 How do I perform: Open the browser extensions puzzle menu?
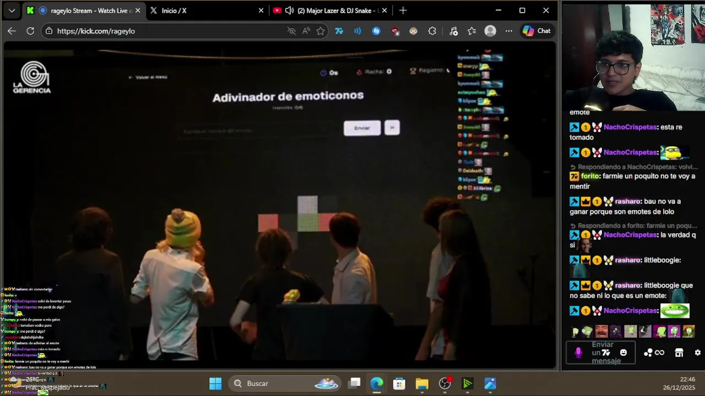[432, 31]
